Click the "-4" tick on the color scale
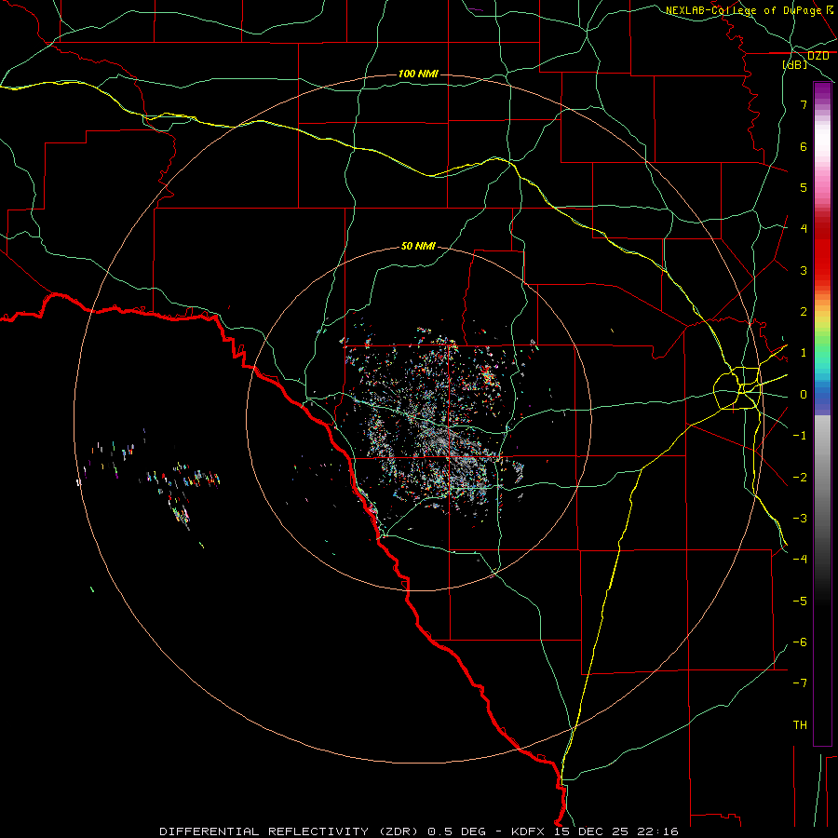Viewport: 838px width, 838px height. 800,560
